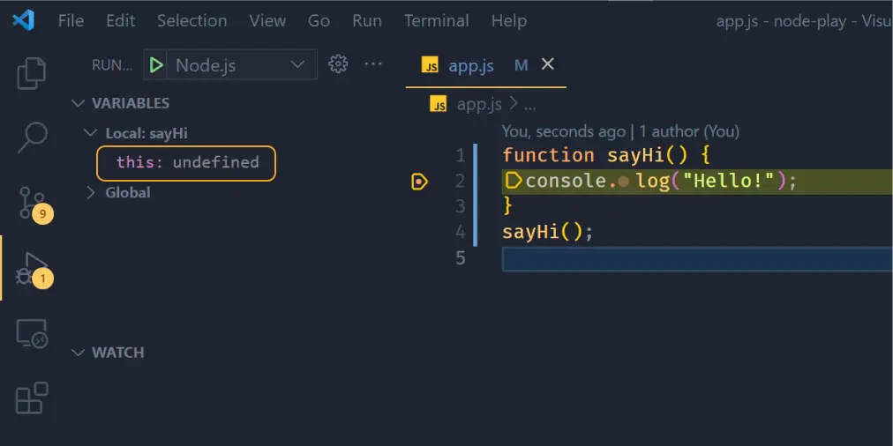Open the Explorer view in activity bar

(31, 73)
